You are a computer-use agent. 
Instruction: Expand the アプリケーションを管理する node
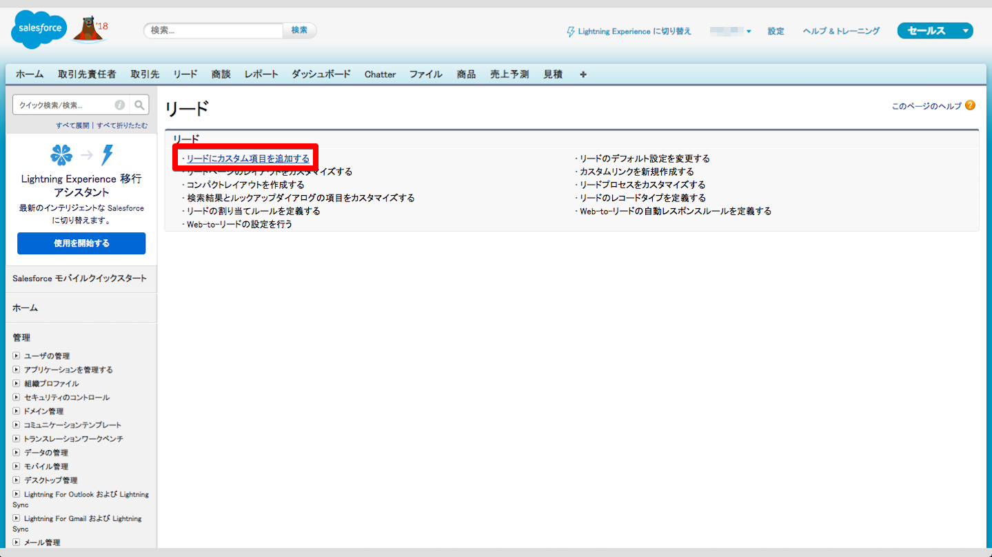(x=17, y=369)
